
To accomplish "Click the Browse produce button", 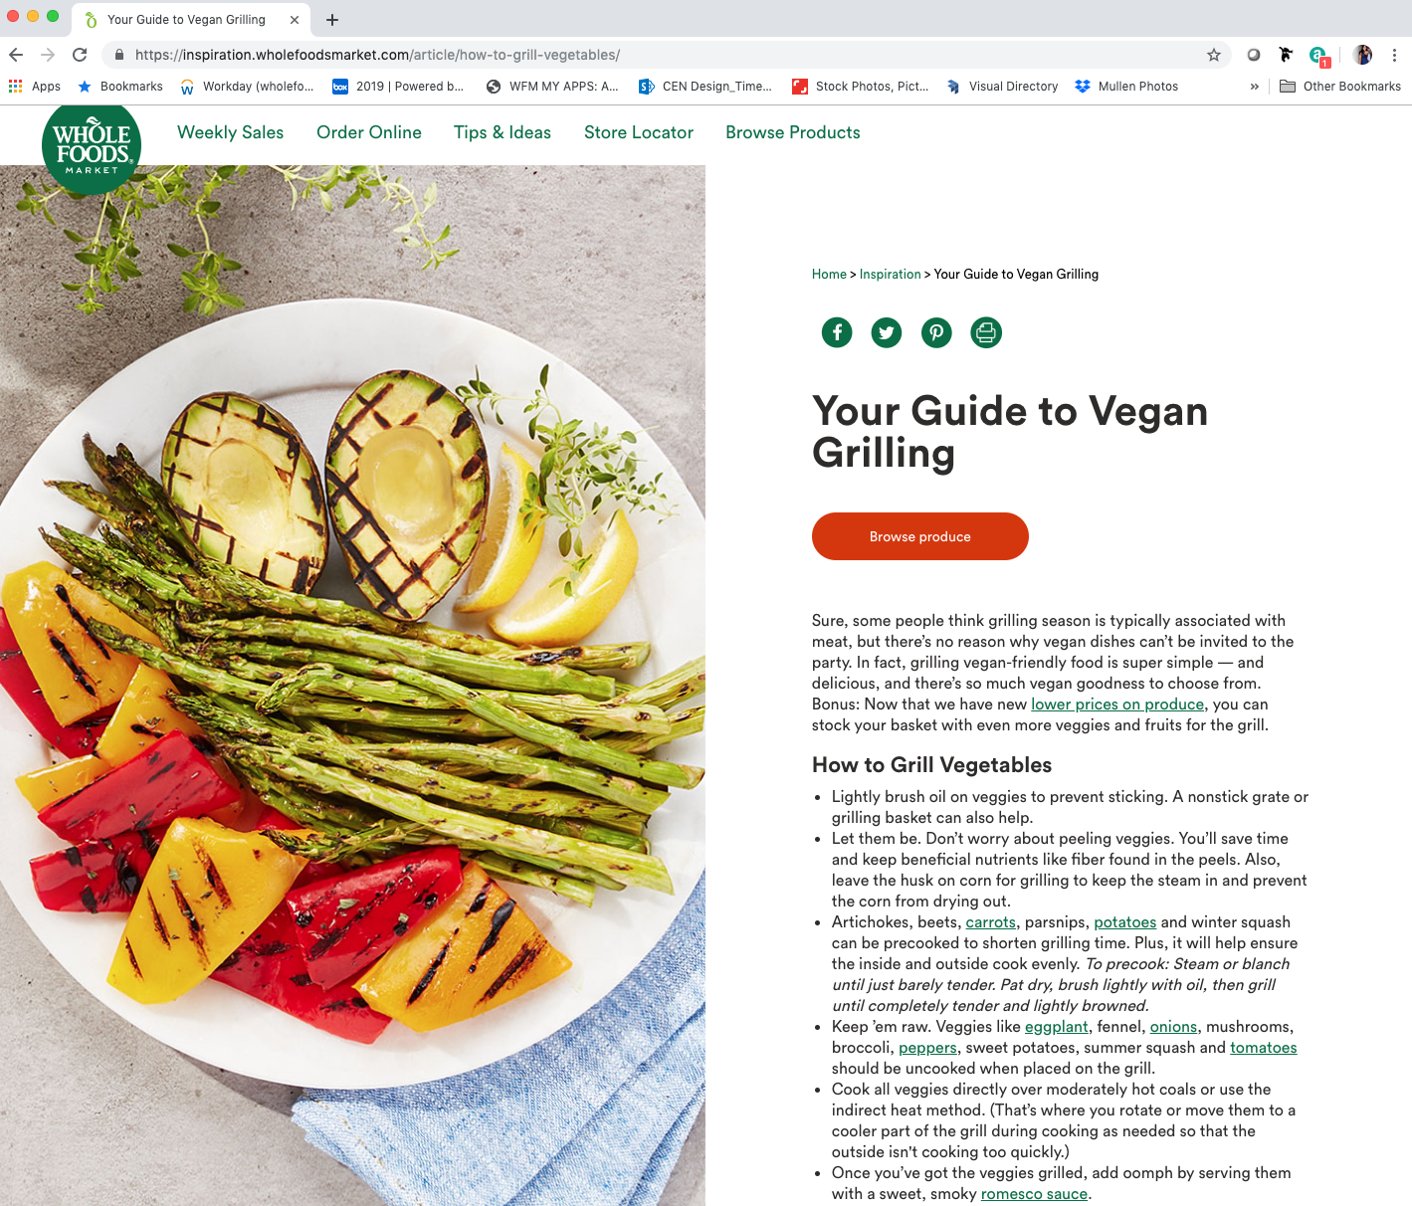I will pyautogui.click(x=920, y=536).
